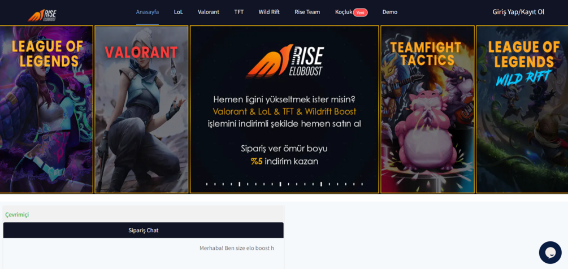This screenshot has height=269, width=568.
Task: Click 'Sipariş ver ömür boyu' text
Action: 284,149
